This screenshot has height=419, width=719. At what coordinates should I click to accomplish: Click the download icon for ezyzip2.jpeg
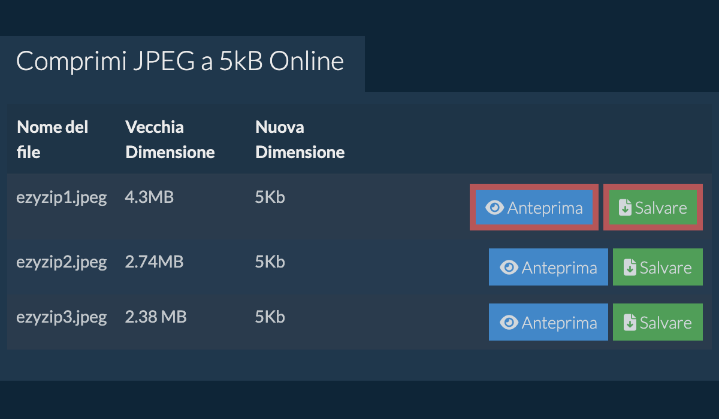click(630, 268)
